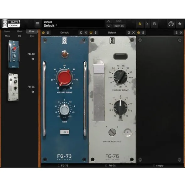The height and width of the screenshot is (186, 185).
Task: Click the SAVE button
Action: point(119,21)
